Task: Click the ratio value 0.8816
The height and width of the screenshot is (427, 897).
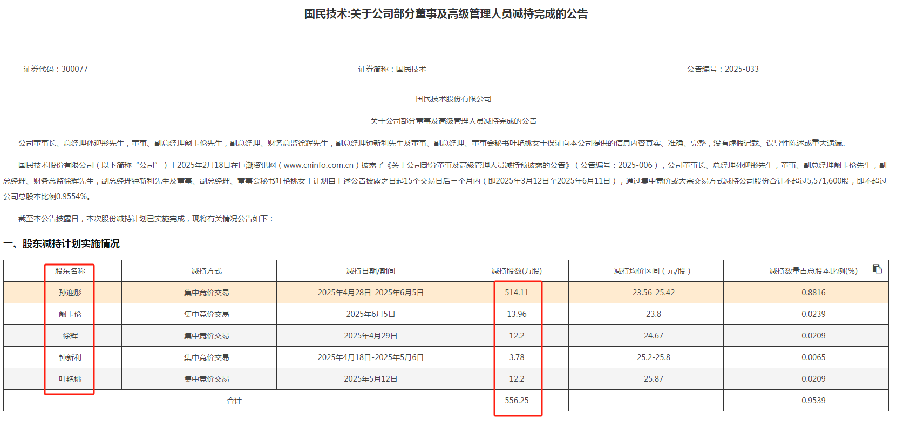Action: [x=813, y=293]
